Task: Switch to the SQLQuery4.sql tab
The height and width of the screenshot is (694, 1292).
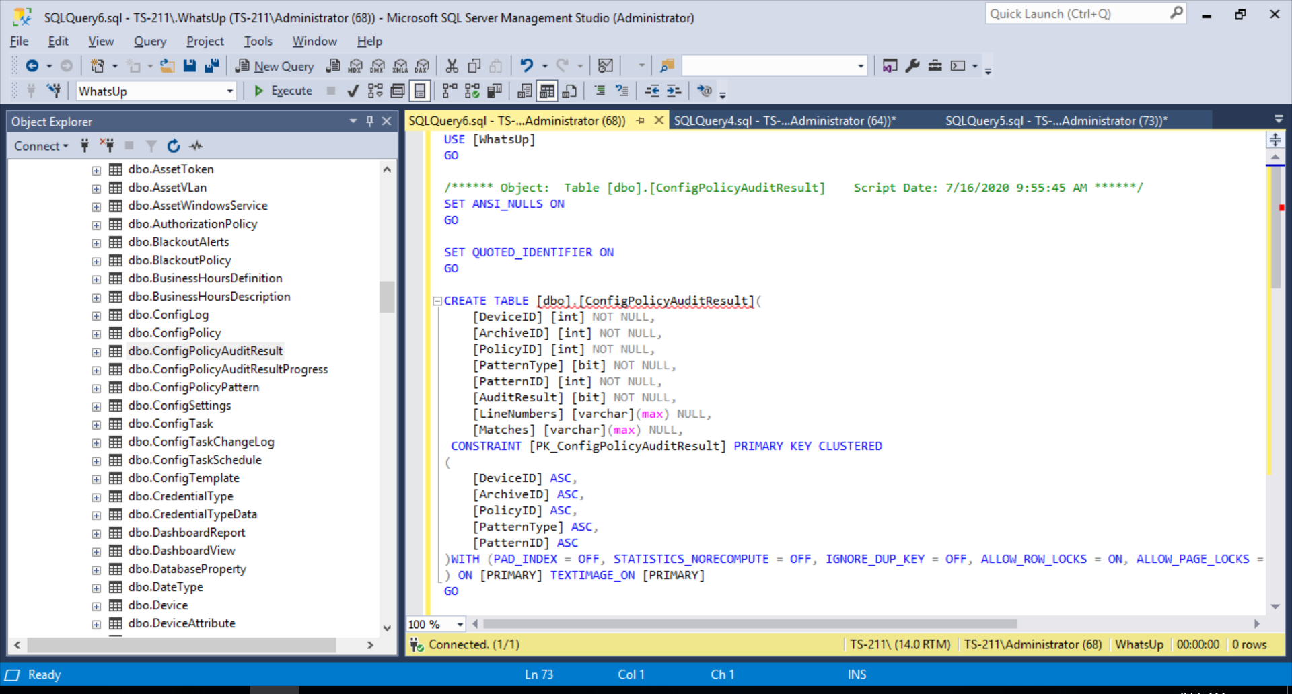Action: pos(784,120)
